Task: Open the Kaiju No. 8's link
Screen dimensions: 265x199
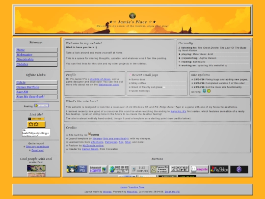Action: pos(178,112)
